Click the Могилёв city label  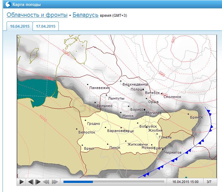pos(154,113)
